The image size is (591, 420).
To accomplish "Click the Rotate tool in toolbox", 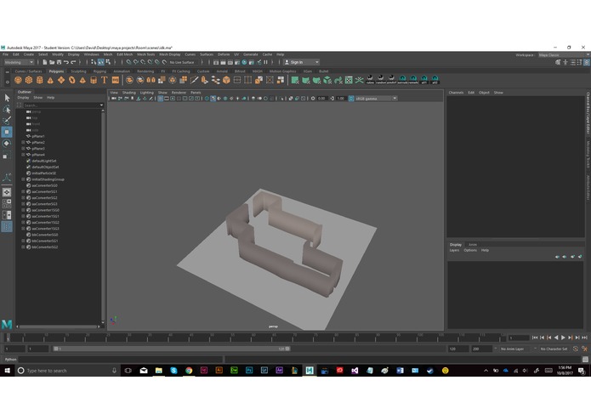I will 7,143.
